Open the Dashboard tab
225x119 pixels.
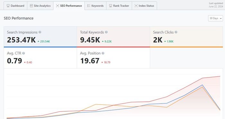(15, 6)
